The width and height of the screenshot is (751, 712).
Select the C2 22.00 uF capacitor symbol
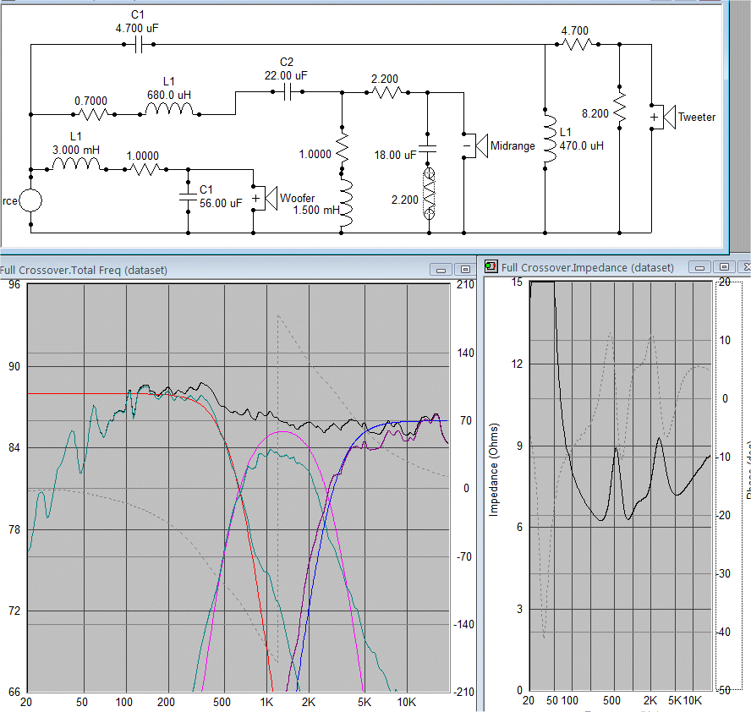(x=288, y=92)
